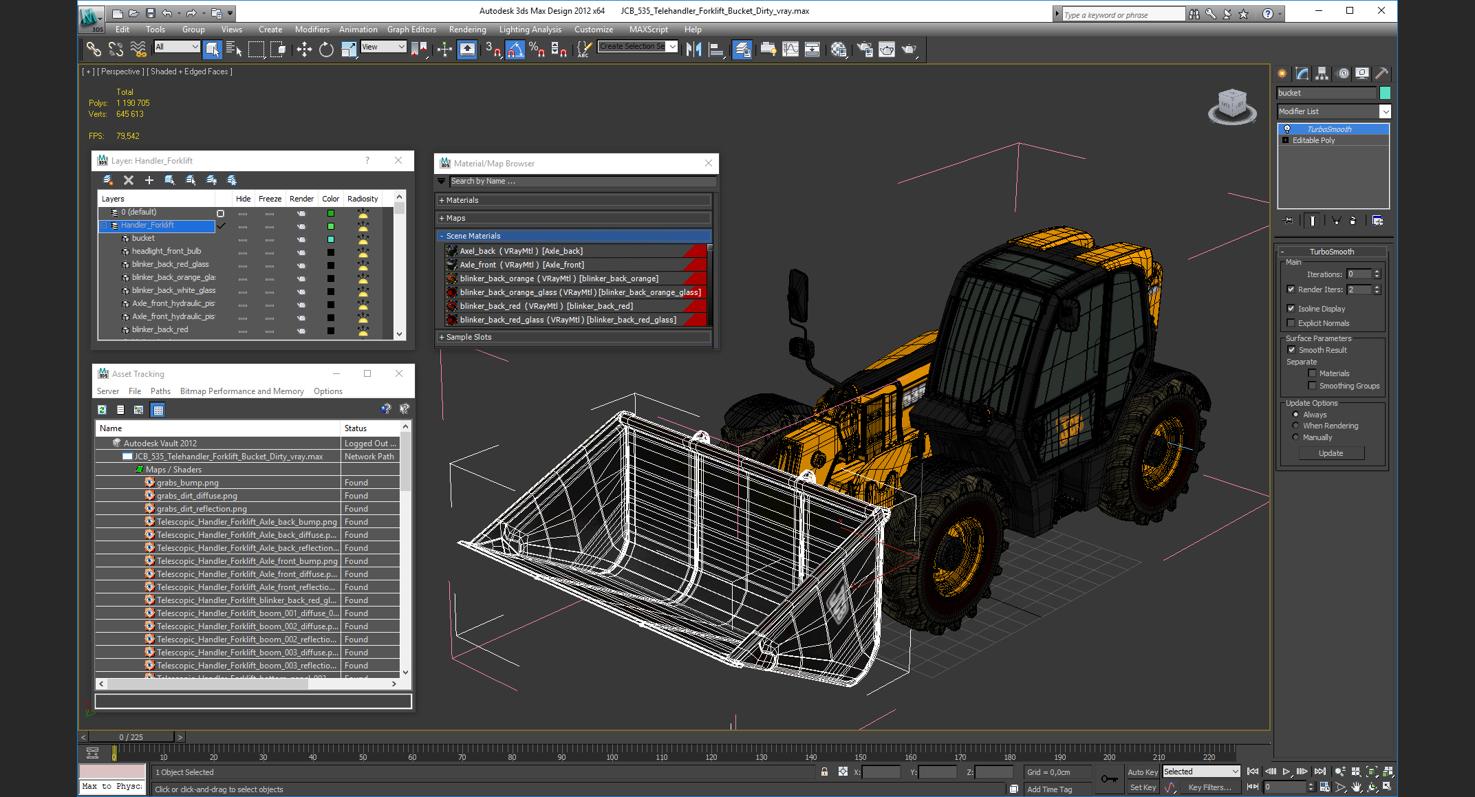
Task: Click the bucket object color swatch
Action: pos(1385,93)
